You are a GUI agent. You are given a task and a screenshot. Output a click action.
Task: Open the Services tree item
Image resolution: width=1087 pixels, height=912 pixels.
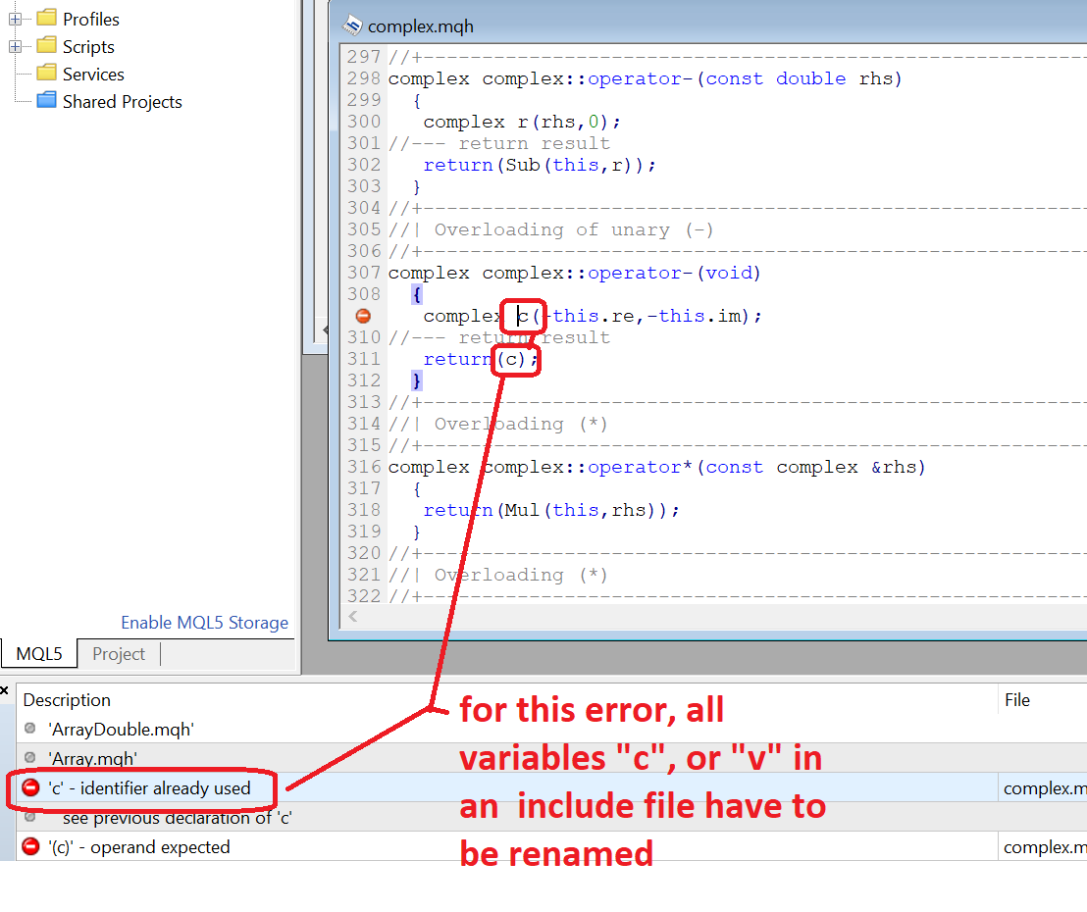93,75
